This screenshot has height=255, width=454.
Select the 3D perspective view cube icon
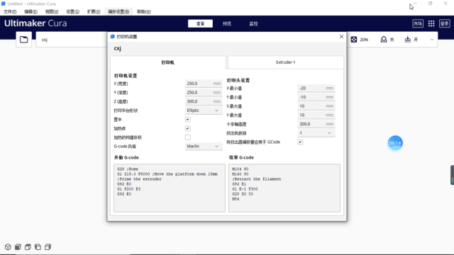[8, 247]
